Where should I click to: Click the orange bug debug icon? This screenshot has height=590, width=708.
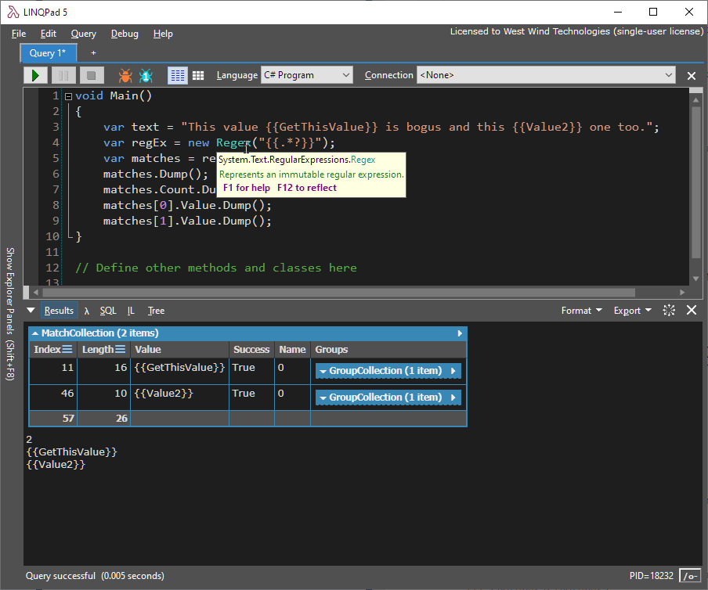(x=125, y=75)
